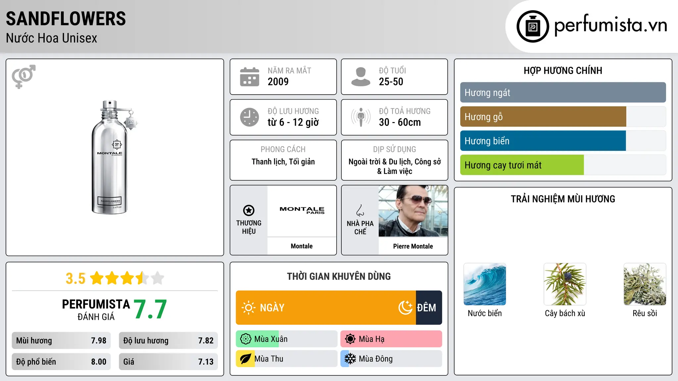
Task: Click the Phong cách label
Action: [283, 149]
